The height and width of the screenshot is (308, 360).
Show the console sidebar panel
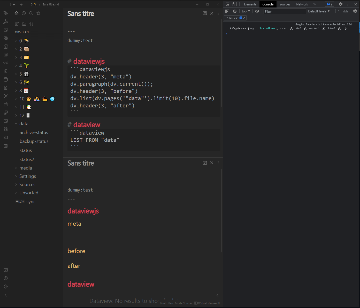pos(227,11)
